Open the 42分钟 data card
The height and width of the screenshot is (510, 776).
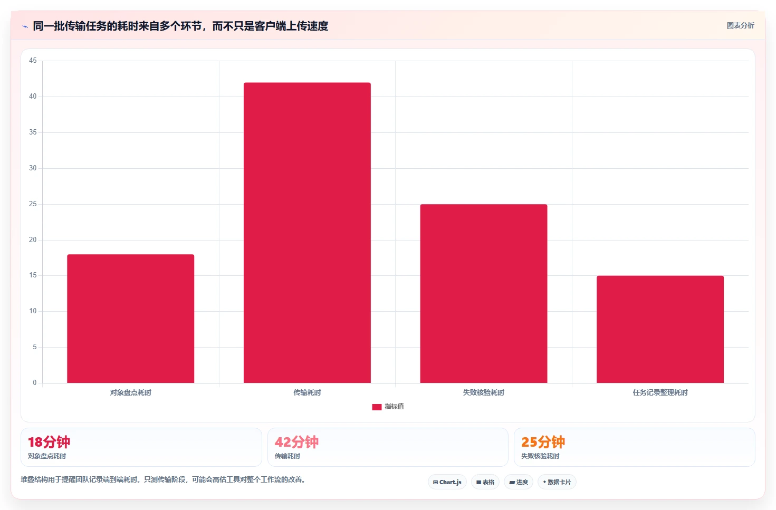click(x=388, y=447)
